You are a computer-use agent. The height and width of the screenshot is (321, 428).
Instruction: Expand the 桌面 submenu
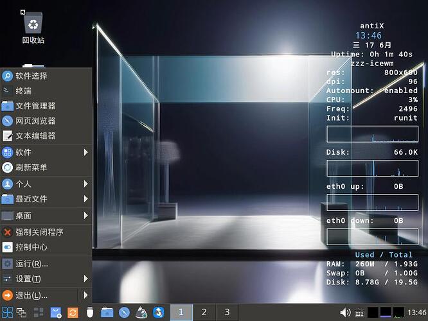click(x=46, y=216)
